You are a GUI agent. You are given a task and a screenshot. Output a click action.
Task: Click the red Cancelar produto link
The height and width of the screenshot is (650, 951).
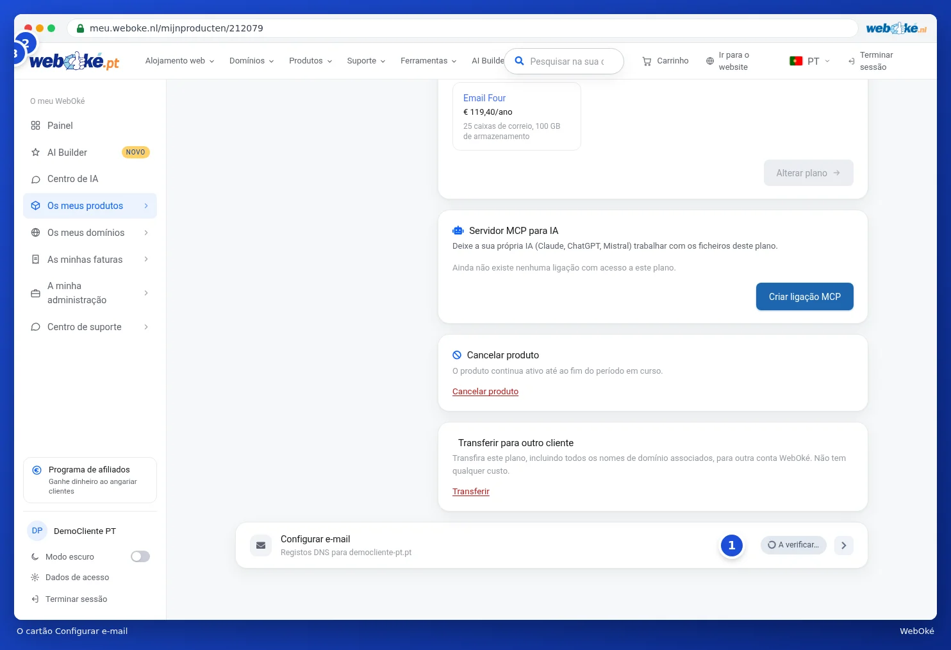[x=485, y=392]
